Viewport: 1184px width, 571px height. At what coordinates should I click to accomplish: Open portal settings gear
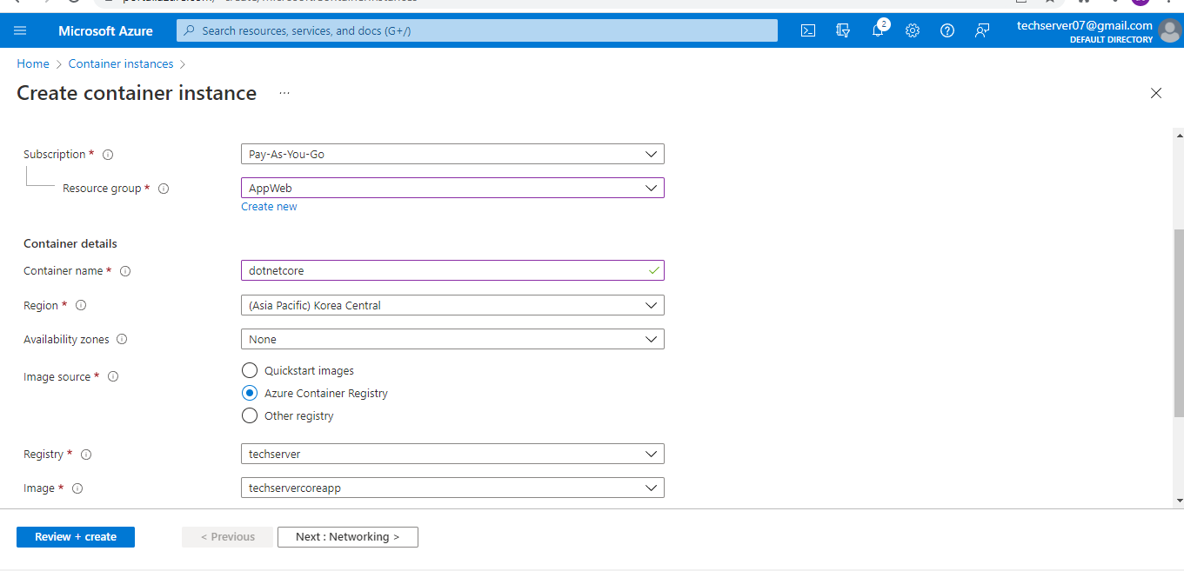click(913, 30)
